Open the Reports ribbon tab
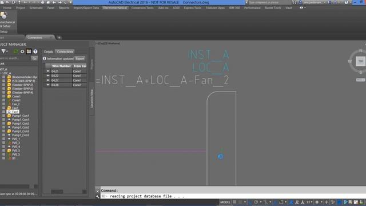366x206 pixels. (63, 7)
